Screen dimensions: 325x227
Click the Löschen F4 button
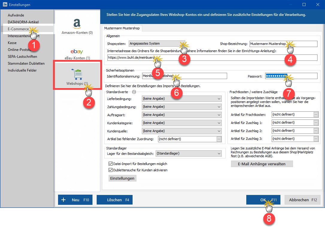[x=114, y=200]
